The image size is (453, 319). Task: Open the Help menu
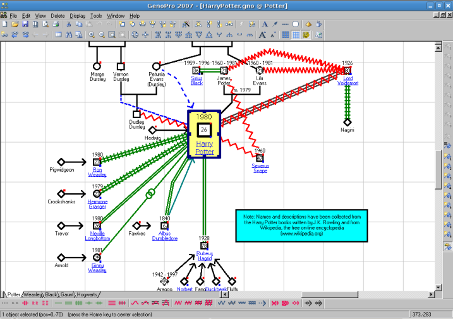135,16
